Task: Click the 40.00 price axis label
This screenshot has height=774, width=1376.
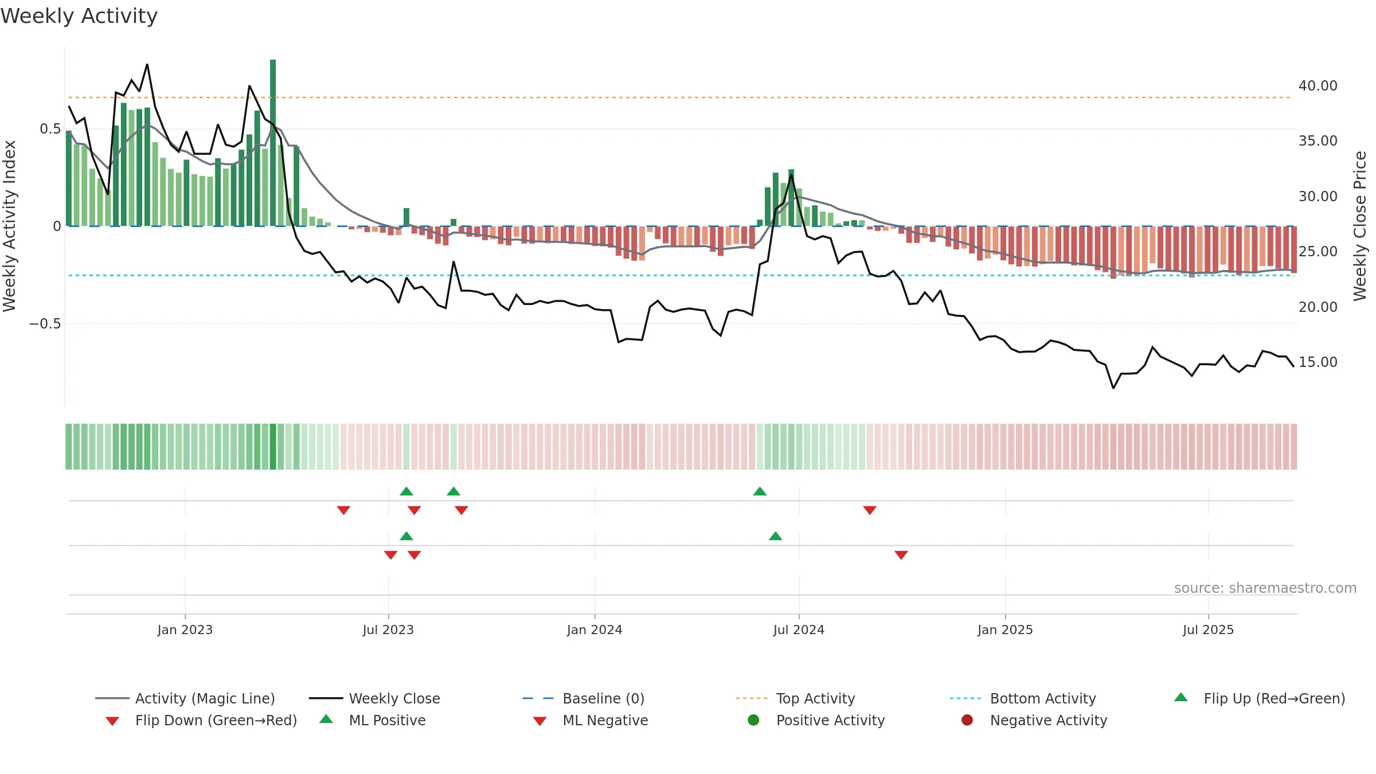Action: click(x=1318, y=86)
